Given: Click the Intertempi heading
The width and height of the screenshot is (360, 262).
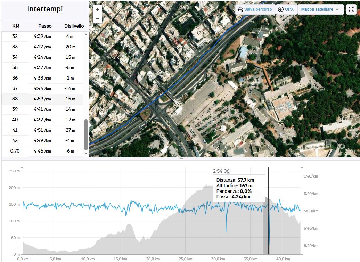Looking at the screenshot, I should pos(45,9).
